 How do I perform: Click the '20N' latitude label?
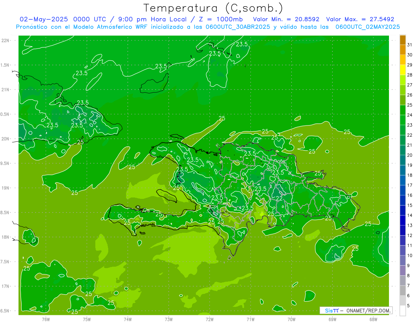(6, 139)
